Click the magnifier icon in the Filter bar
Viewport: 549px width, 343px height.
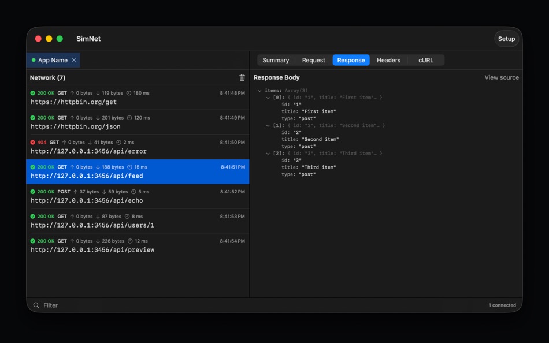point(36,305)
